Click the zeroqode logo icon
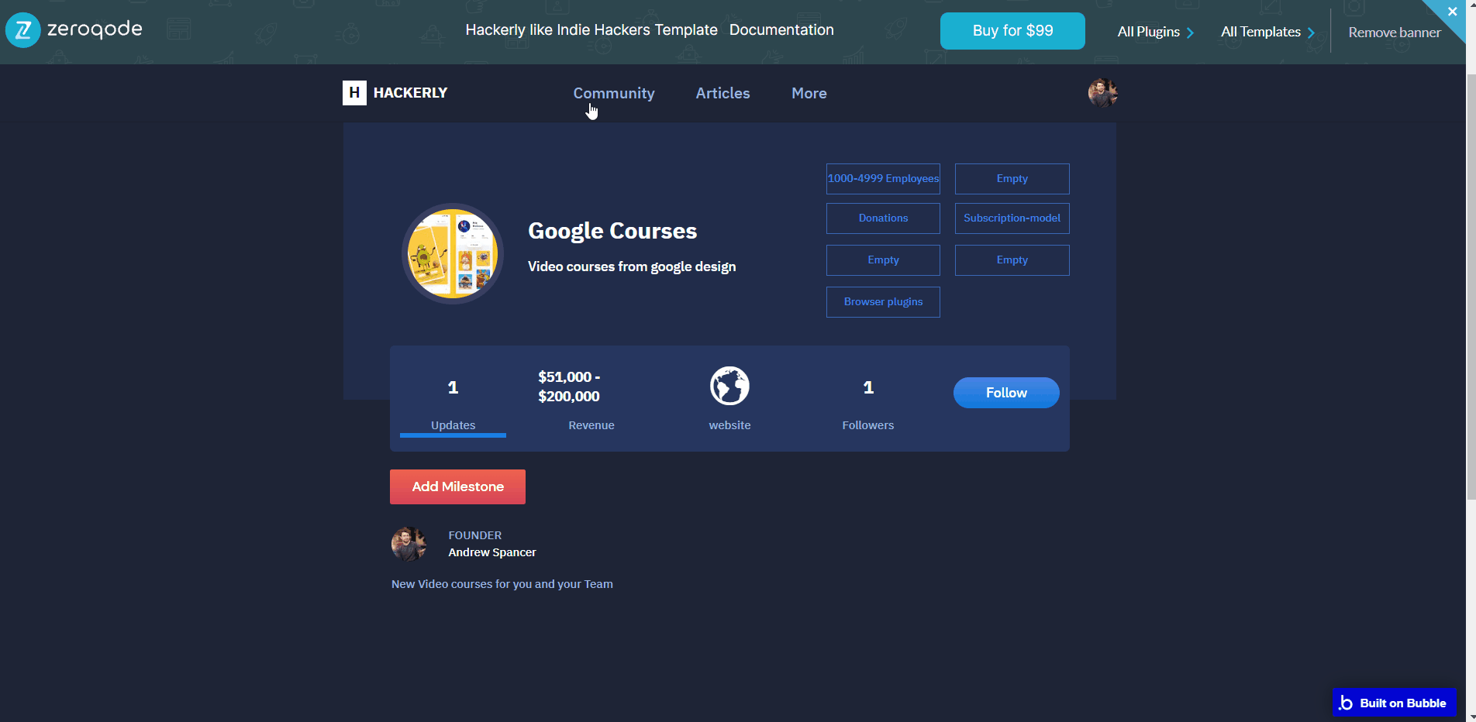 tap(23, 31)
